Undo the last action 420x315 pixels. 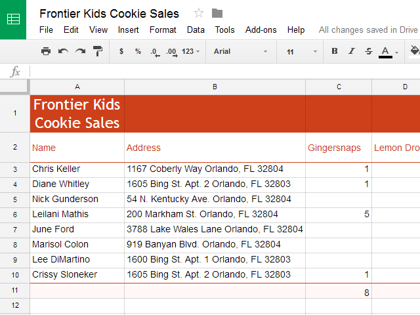[63, 51]
